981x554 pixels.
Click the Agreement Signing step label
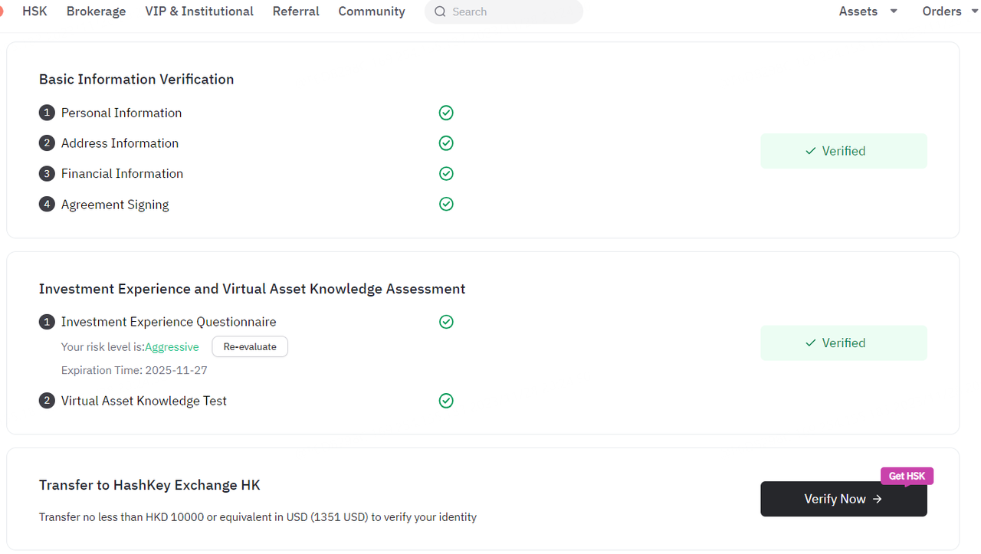point(115,205)
